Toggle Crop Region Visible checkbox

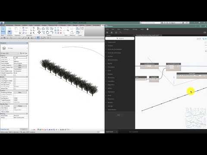pos(15,81)
